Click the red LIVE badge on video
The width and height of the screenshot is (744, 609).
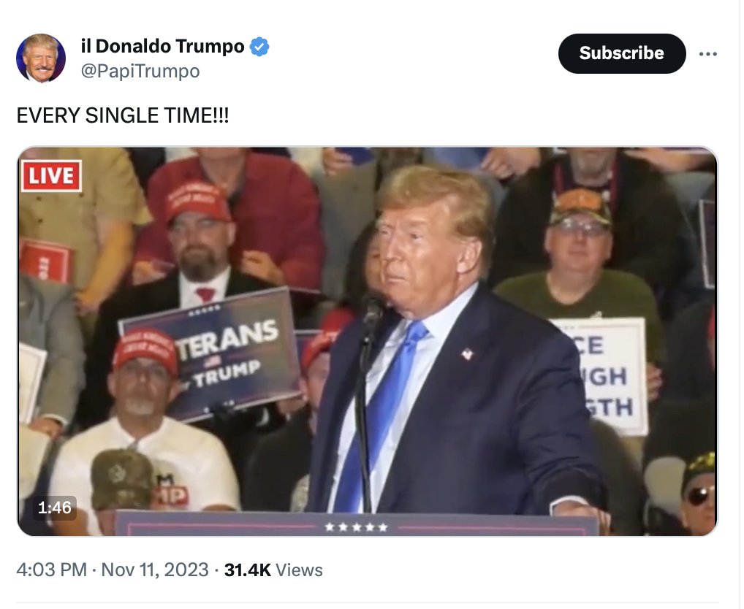51,176
